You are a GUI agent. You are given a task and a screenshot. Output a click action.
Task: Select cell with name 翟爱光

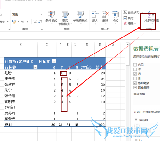pyautogui.click(x=21, y=119)
